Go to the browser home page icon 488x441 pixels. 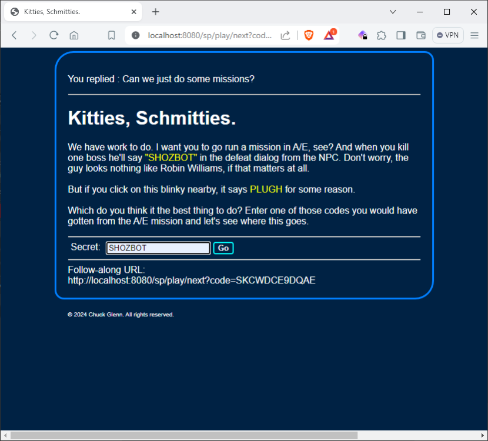click(x=74, y=35)
